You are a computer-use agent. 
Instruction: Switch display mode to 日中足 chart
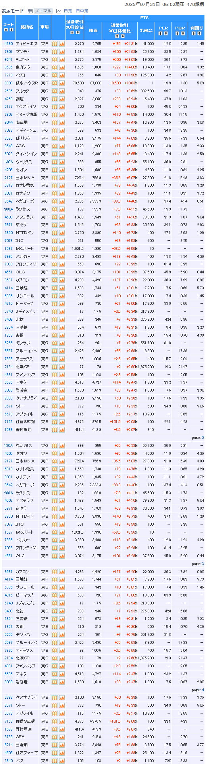(82, 11)
